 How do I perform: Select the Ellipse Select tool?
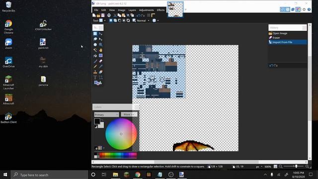[x=95, y=44]
